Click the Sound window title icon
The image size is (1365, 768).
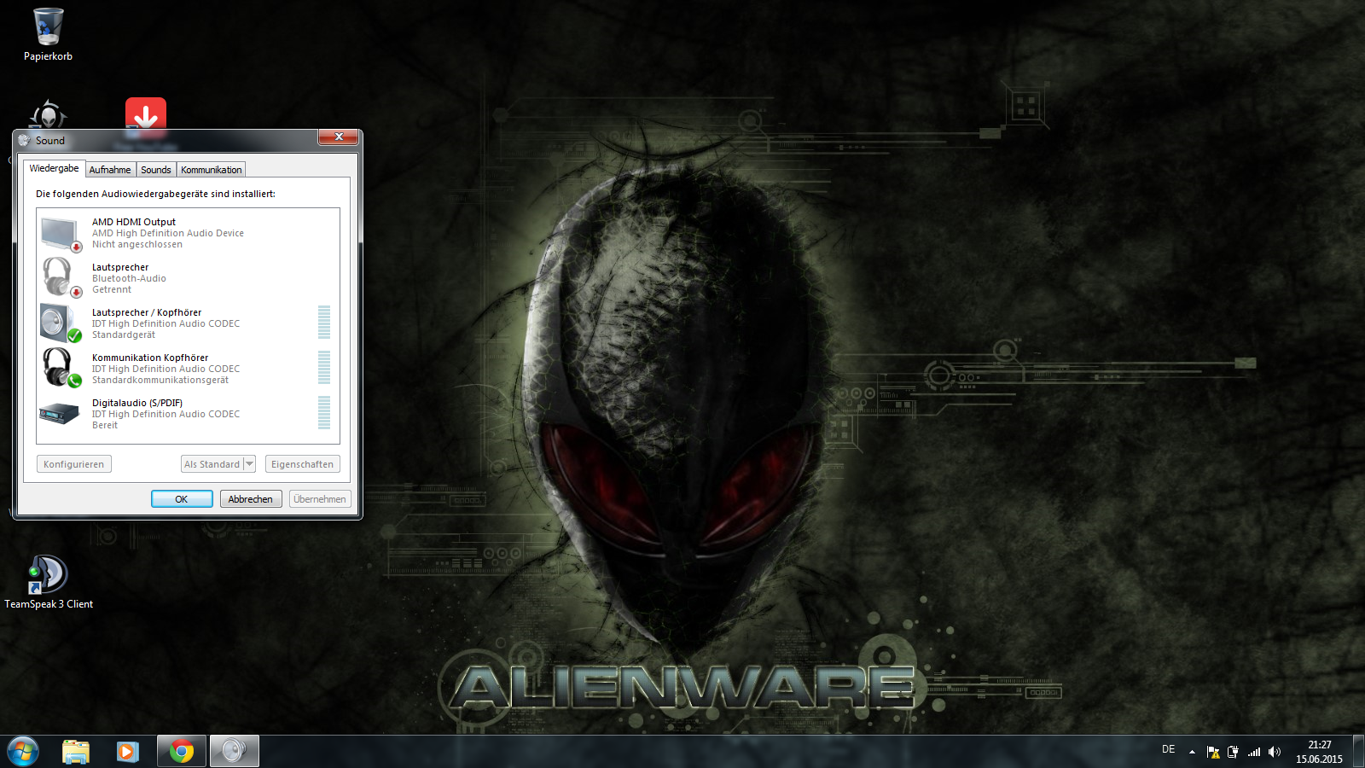[x=24, y=140]
